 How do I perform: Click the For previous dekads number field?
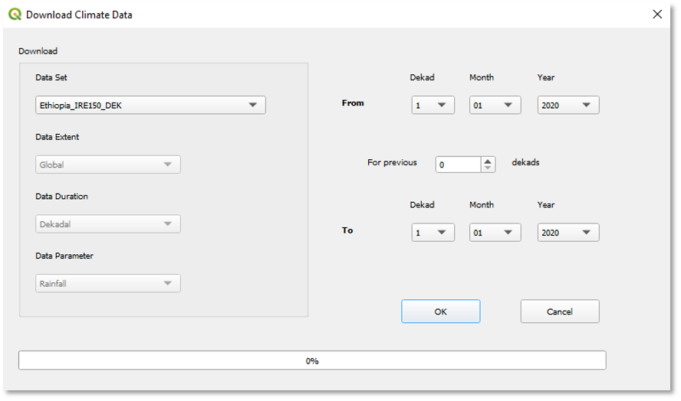[458, 165]
